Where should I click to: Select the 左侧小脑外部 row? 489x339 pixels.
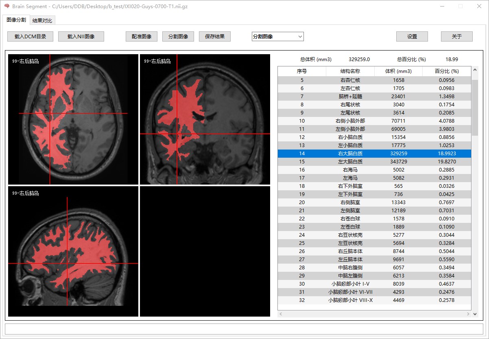coord(374,129)
